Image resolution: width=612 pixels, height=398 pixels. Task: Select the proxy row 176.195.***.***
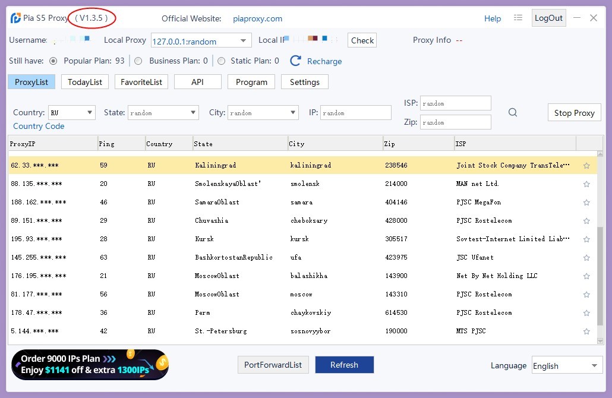coord(302,276)
